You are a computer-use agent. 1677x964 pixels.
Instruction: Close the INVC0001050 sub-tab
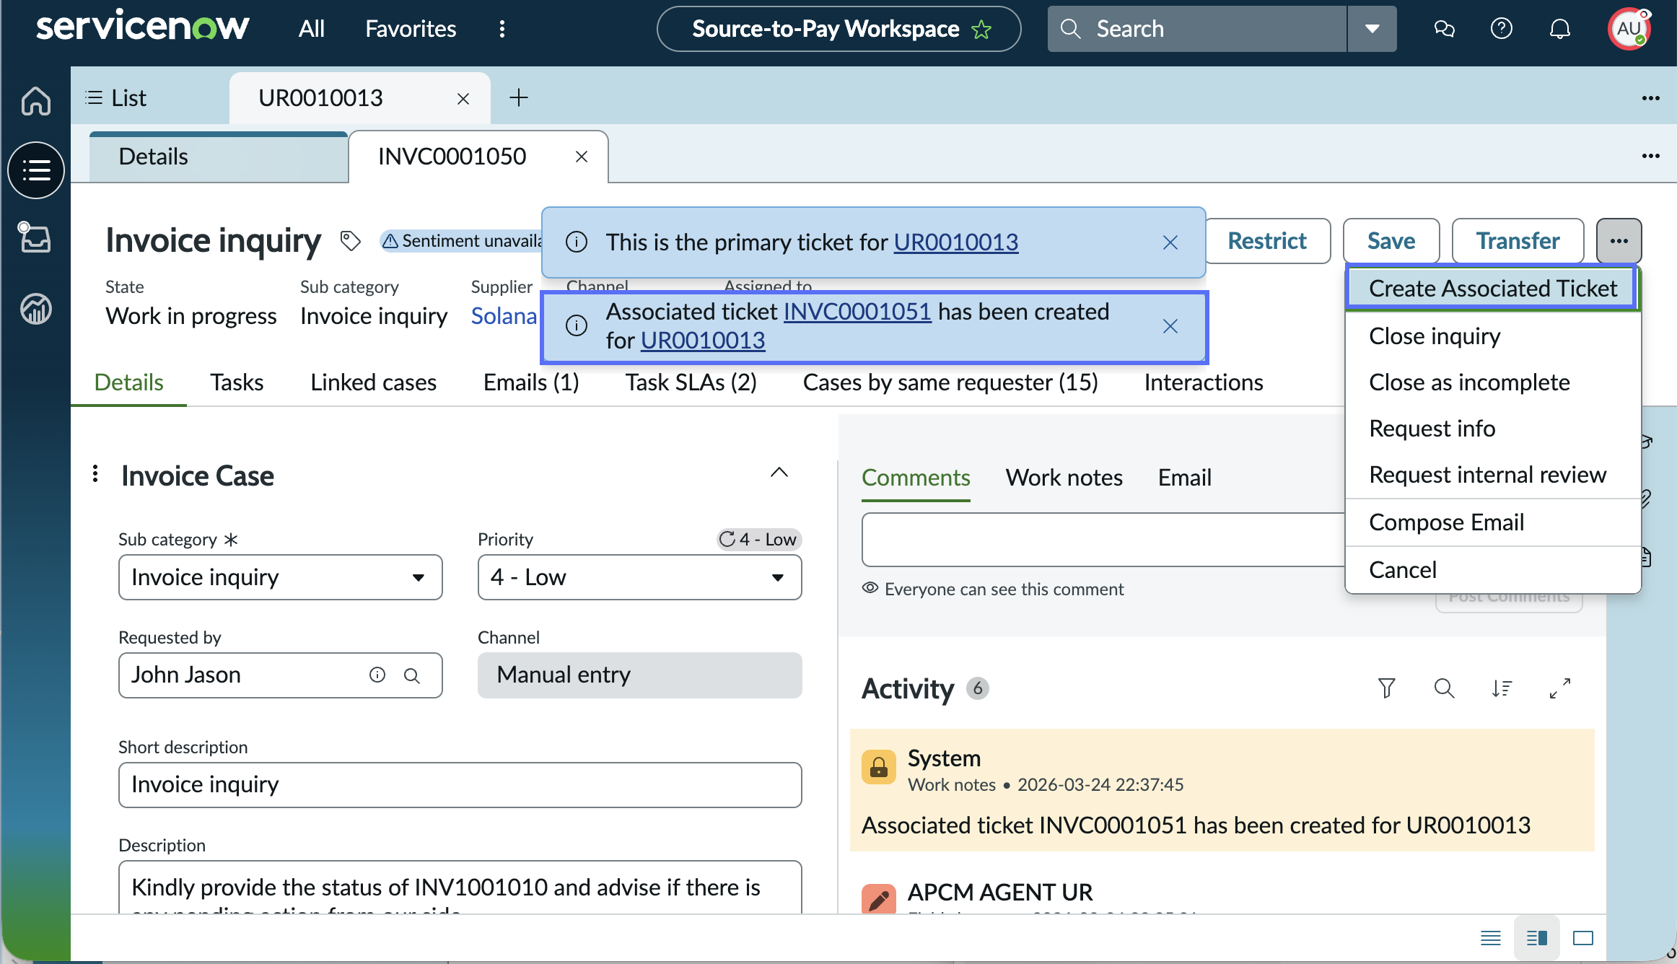click(582, 157)
